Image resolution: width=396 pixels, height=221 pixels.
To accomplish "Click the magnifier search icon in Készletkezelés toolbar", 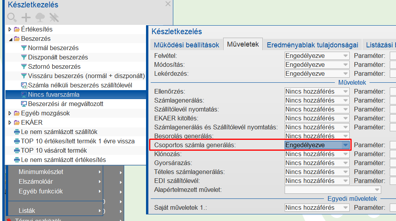I will tap(12, 17).
